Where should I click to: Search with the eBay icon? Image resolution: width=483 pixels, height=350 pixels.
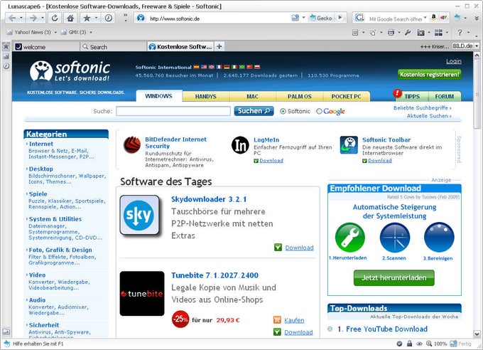pyautogui.click(x=443, y=18)
